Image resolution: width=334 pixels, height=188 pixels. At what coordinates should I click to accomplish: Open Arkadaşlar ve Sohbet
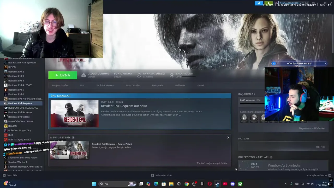click(317, 175)
